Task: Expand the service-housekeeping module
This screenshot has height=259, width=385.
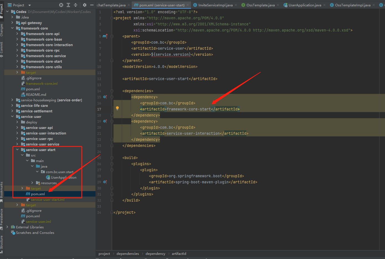Action: point(12,100)
